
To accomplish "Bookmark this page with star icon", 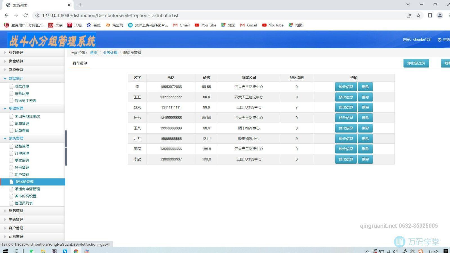I will click(x=418, y=15).
